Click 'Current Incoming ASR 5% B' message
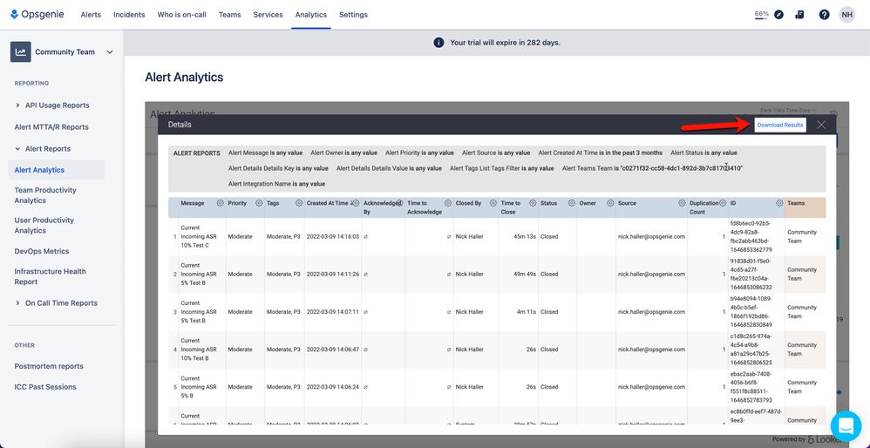This screenshot has width=870, height=448. point(199,388)
